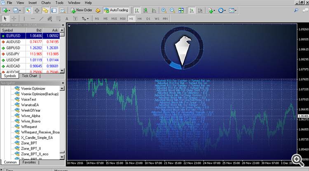Click the Bid column header
Screen dimensions: 309x171
[x=34, y=30]
